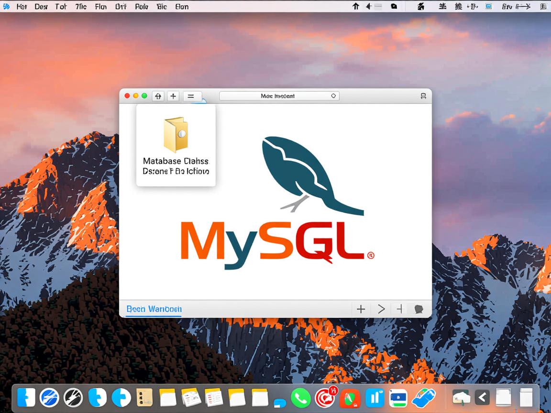Open Safari from the dock
This screenshot has width=551, height=413.
pos(49,397)
